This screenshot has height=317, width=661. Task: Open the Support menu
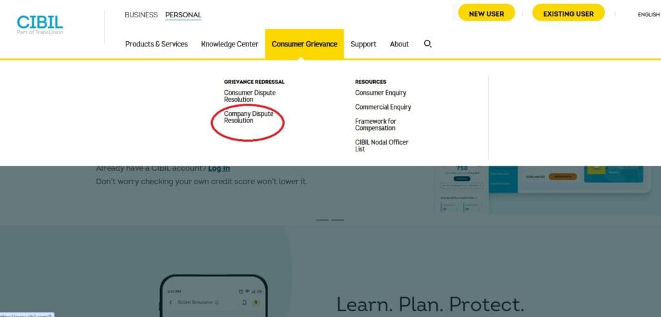[x=363, y=44]
